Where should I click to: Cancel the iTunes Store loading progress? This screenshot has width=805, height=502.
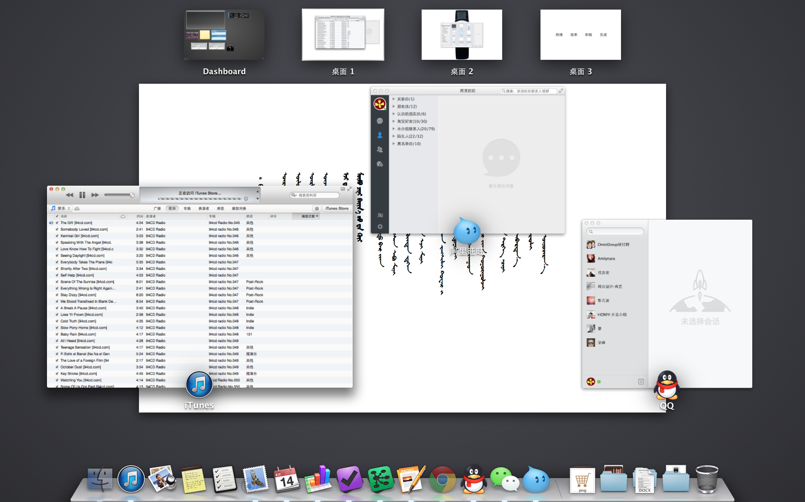[246, 199]
